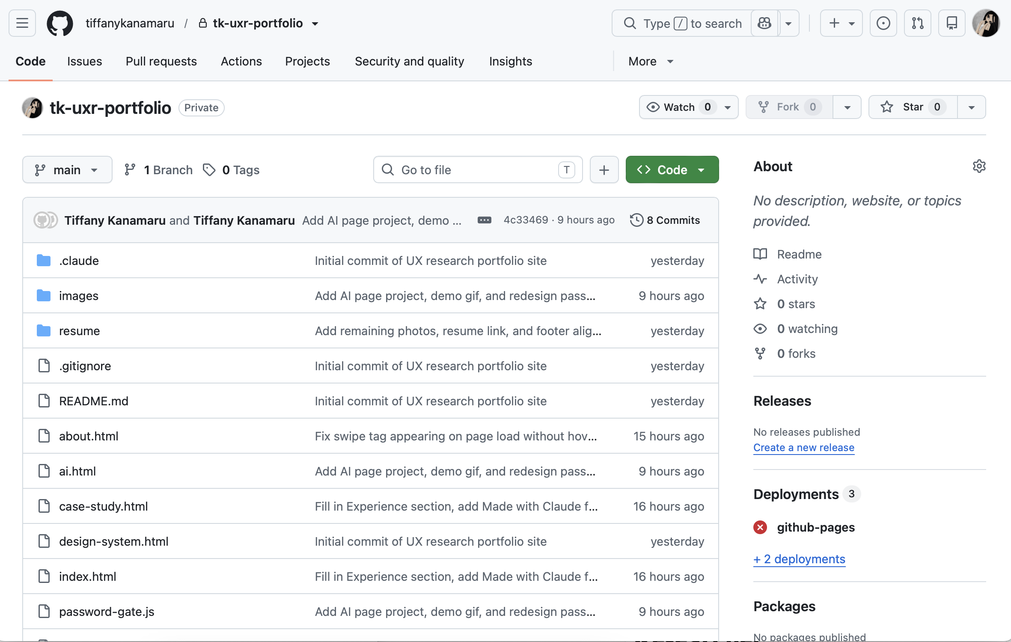Expand the green Code dropdown button
The height and width of the screenshot is (642, 1011).
(672, 169)
